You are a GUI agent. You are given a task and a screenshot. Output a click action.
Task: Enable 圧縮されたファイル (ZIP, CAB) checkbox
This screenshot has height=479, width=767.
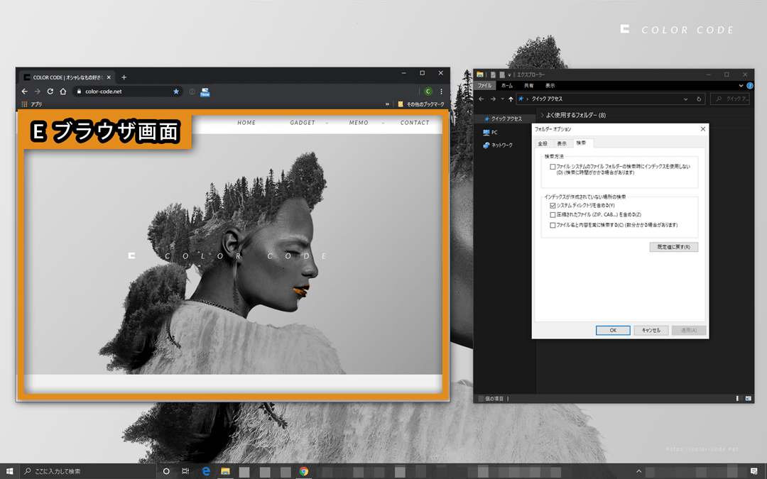point(553,215)
